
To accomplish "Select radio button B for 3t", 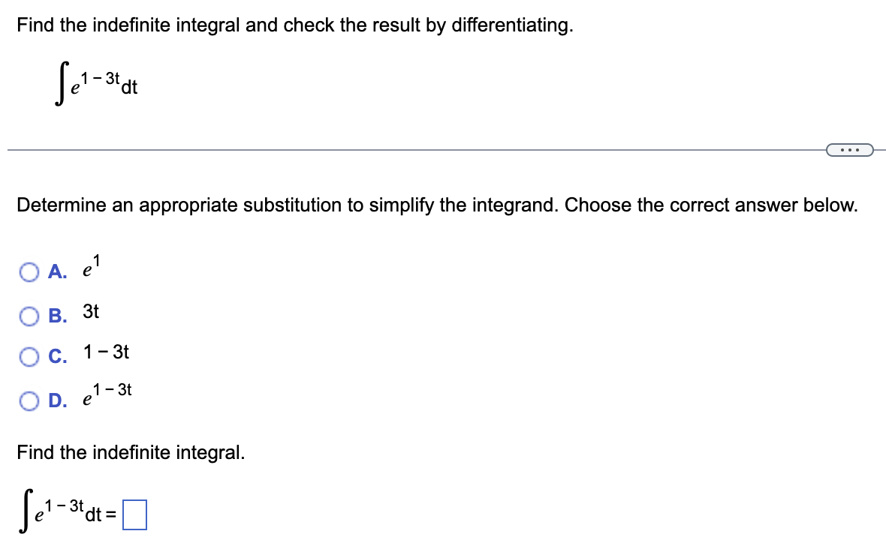I will click(30, 316).
